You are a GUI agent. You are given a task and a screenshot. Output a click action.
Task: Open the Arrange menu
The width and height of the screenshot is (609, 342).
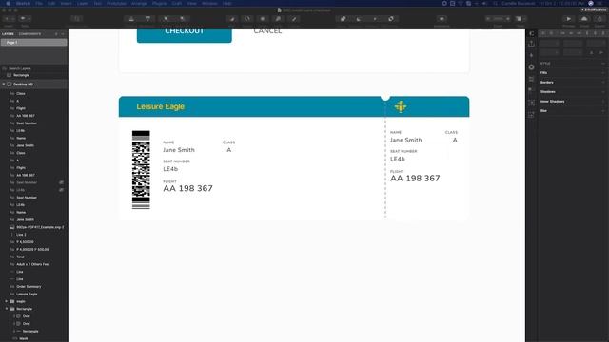click(x=139, y=3)
